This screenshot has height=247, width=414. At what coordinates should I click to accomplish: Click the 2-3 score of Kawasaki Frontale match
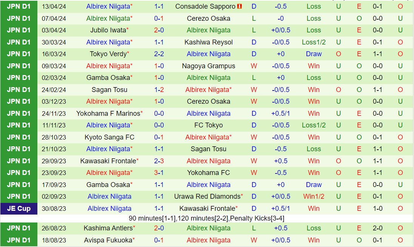159,161
